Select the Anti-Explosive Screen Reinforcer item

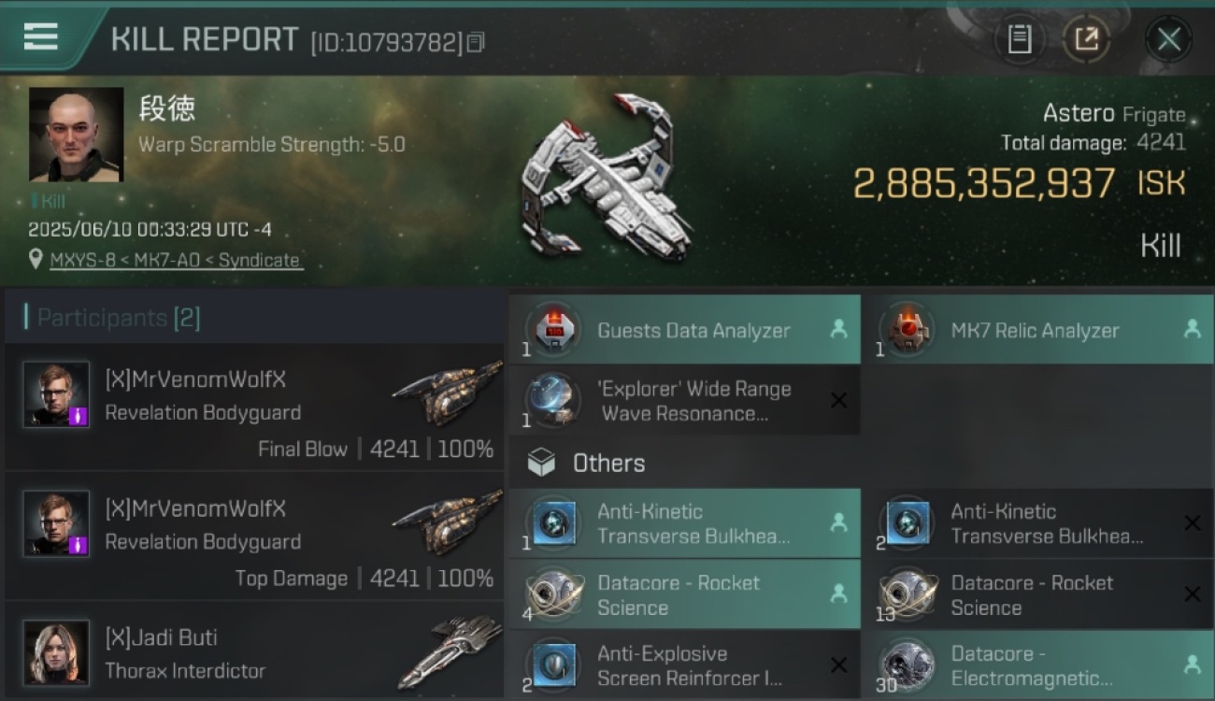(684, 665)
